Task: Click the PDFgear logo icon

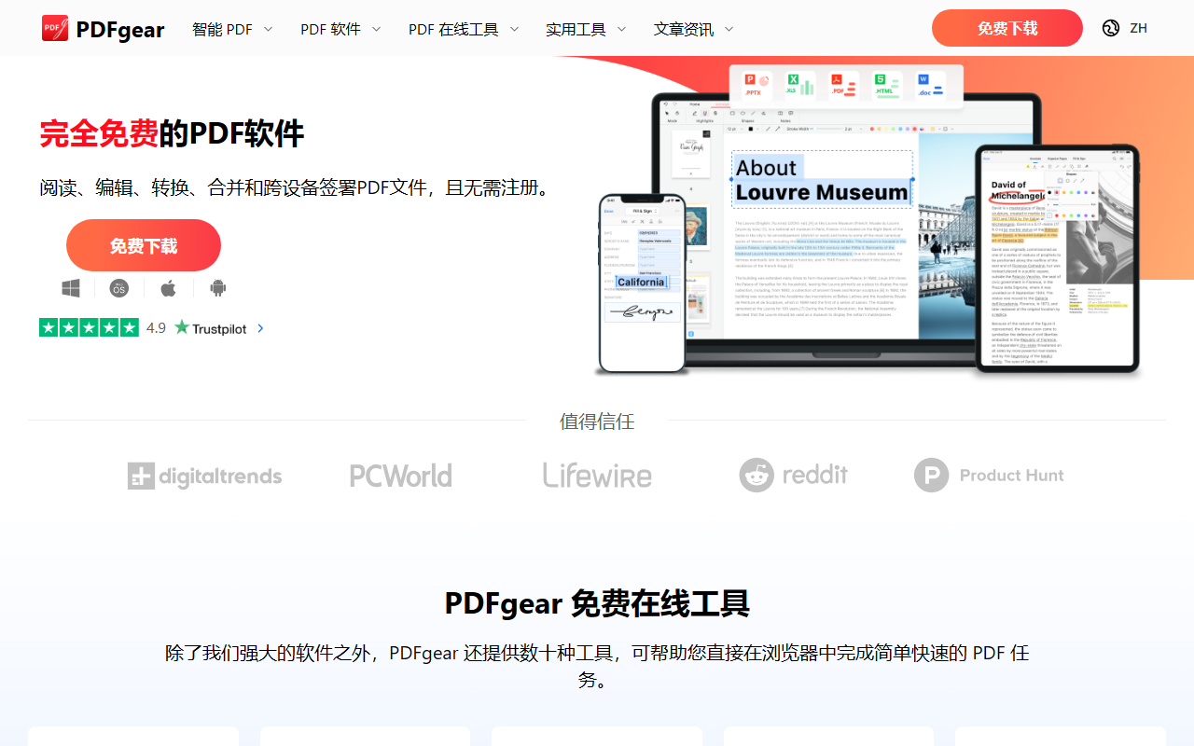Action: (x=55, y=29)
